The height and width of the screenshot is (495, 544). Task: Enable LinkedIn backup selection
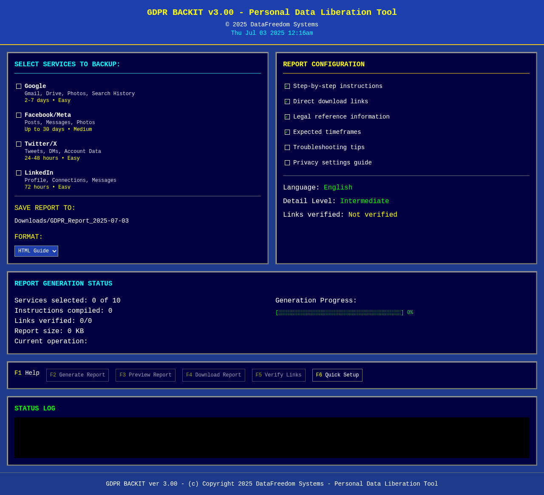[18, 172]
